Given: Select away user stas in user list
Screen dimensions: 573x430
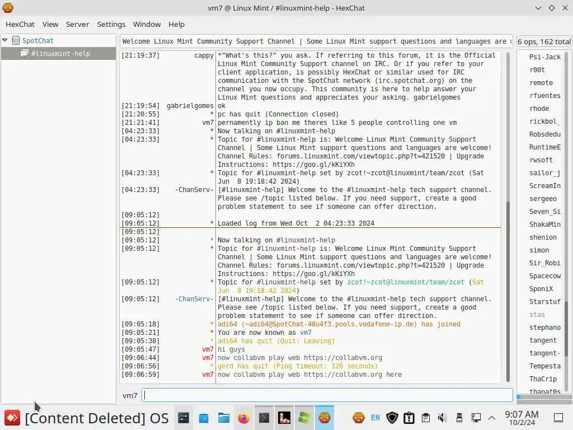Looking at the screenshot, I should (537, 315).
